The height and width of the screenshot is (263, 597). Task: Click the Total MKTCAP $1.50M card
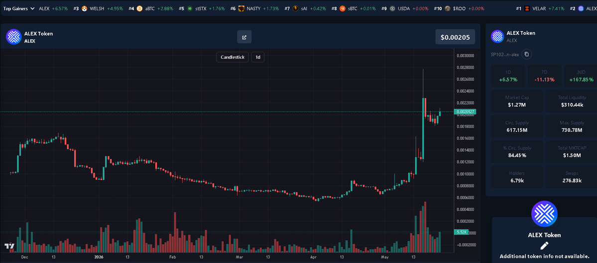point(572,152)
